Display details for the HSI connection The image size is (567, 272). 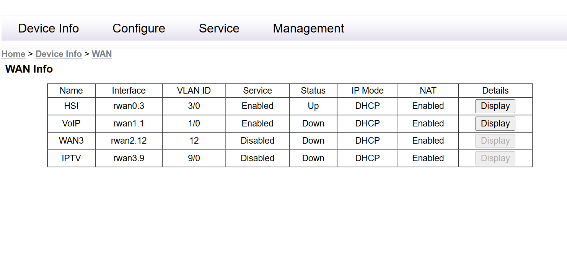495,106
